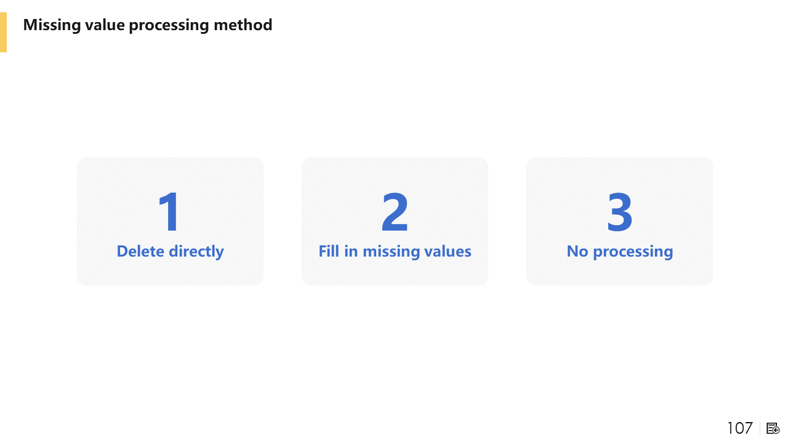Image resolution: width=788 pixels, height=443 pixels.
Task: Select the 'No processing' label
Action: (x=619, y=252)
